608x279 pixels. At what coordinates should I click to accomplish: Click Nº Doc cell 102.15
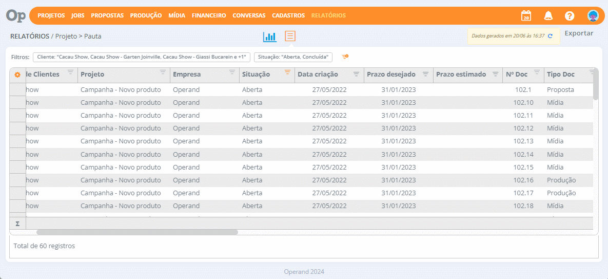[523, 167]
